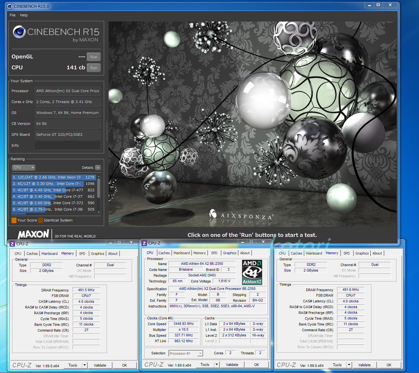Expand Tools dropdown arrow in middle CPU-Z

coord(217,365)
